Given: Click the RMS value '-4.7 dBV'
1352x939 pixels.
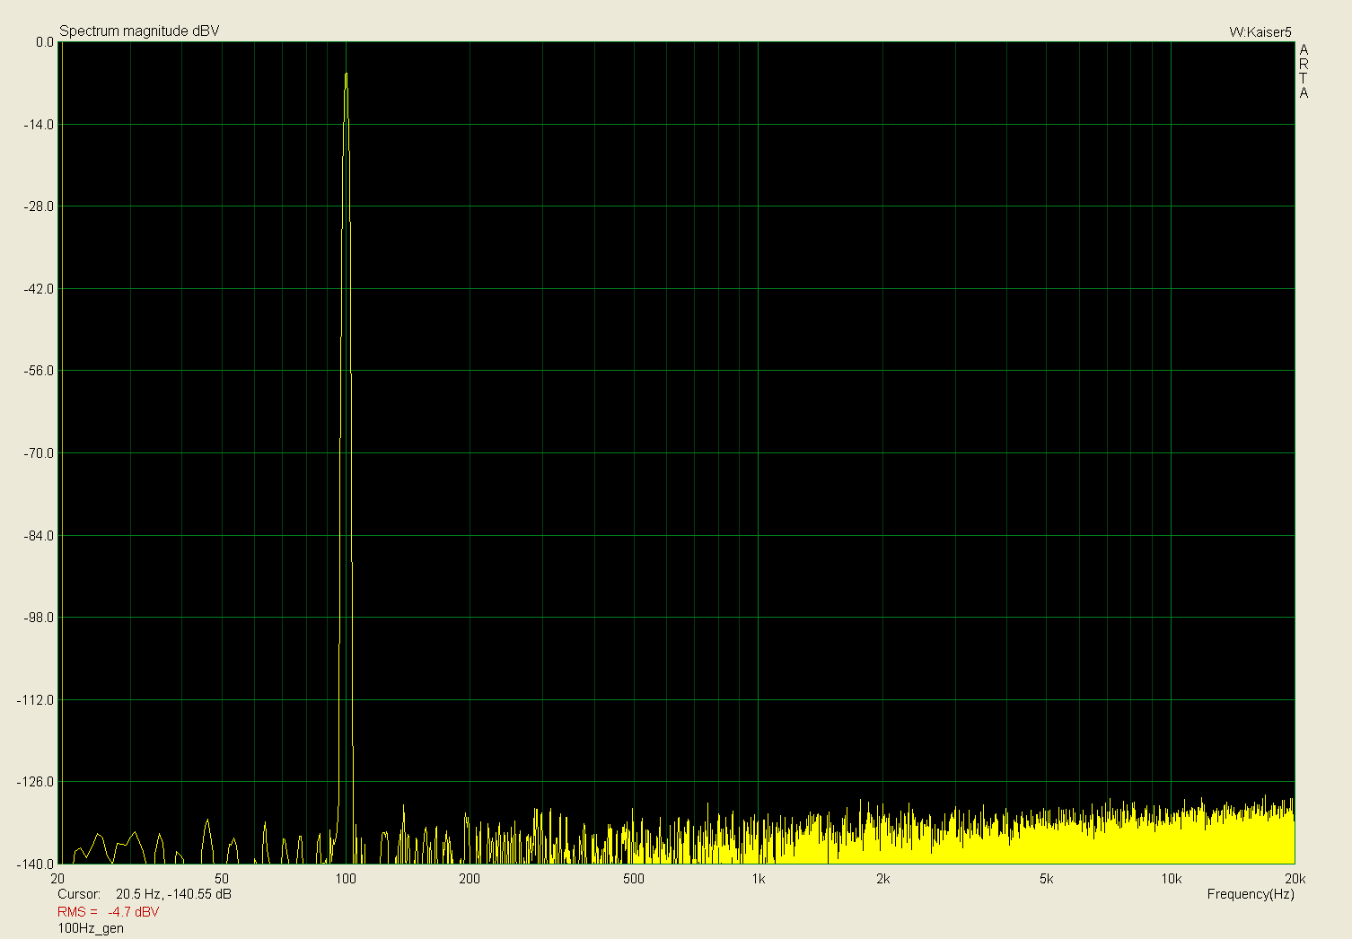Looking at the screenshot, I should pyautogui.click(x=133, y=912).
